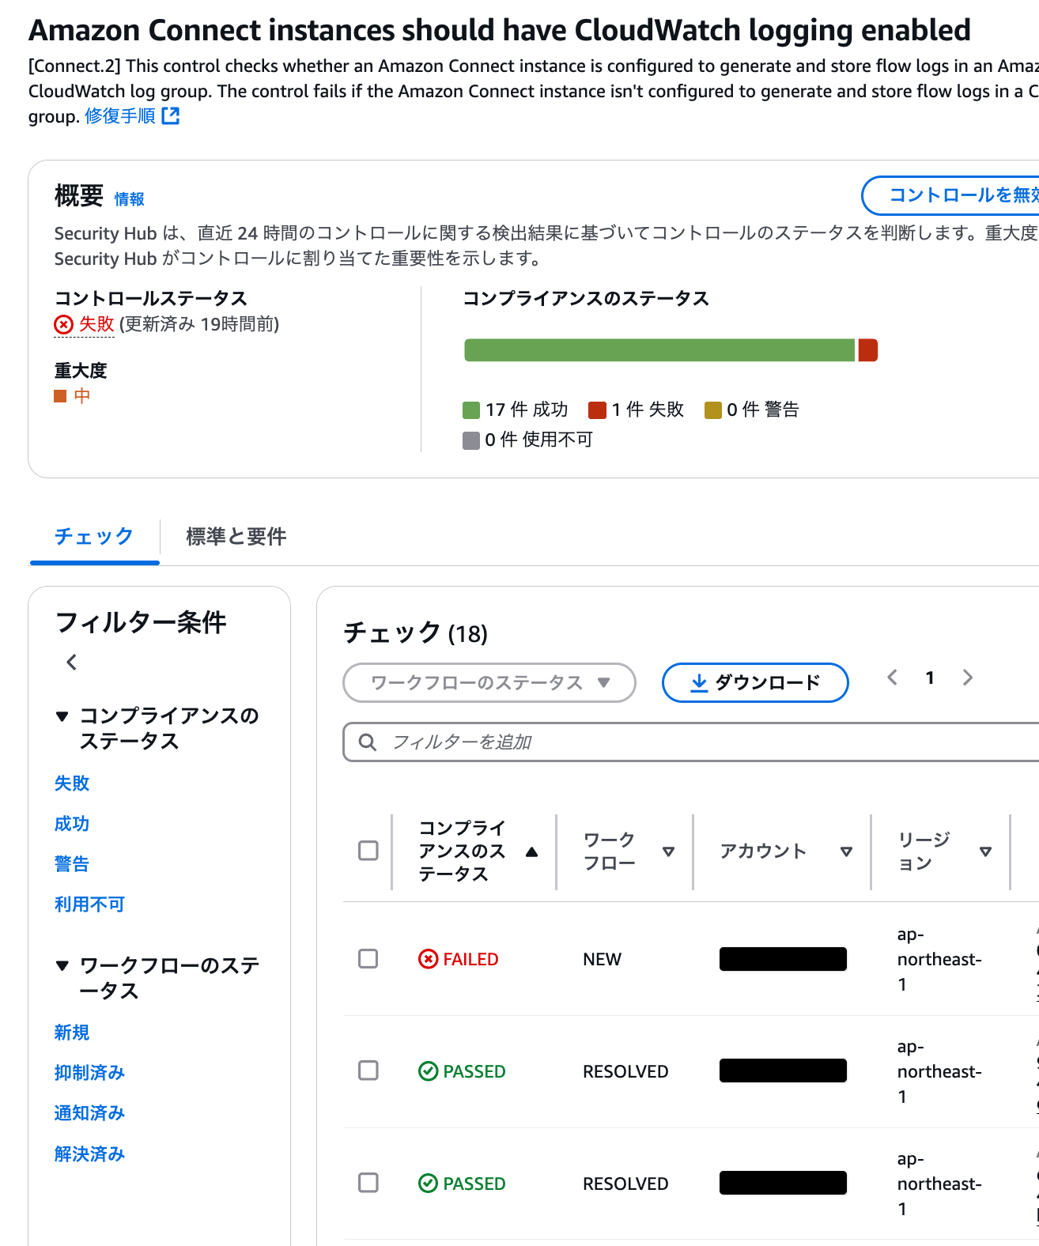Sort by ワークフロー column arrow

pos(668,851)
